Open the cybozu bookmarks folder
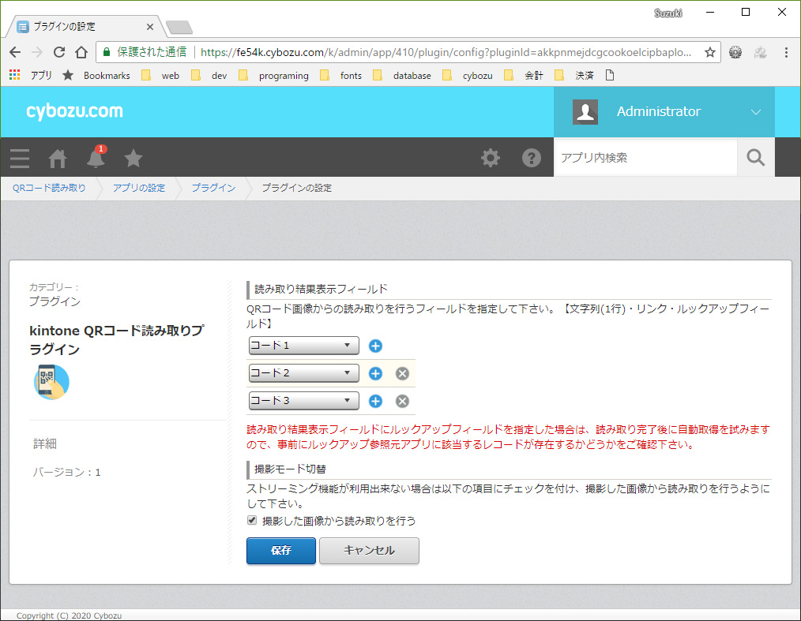This screenshot has width=801, height=621. pyautogui.click(x=468, y=76)
